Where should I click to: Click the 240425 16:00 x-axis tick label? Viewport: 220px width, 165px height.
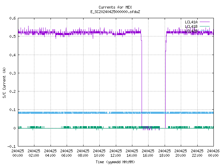[x=148, y=153]
